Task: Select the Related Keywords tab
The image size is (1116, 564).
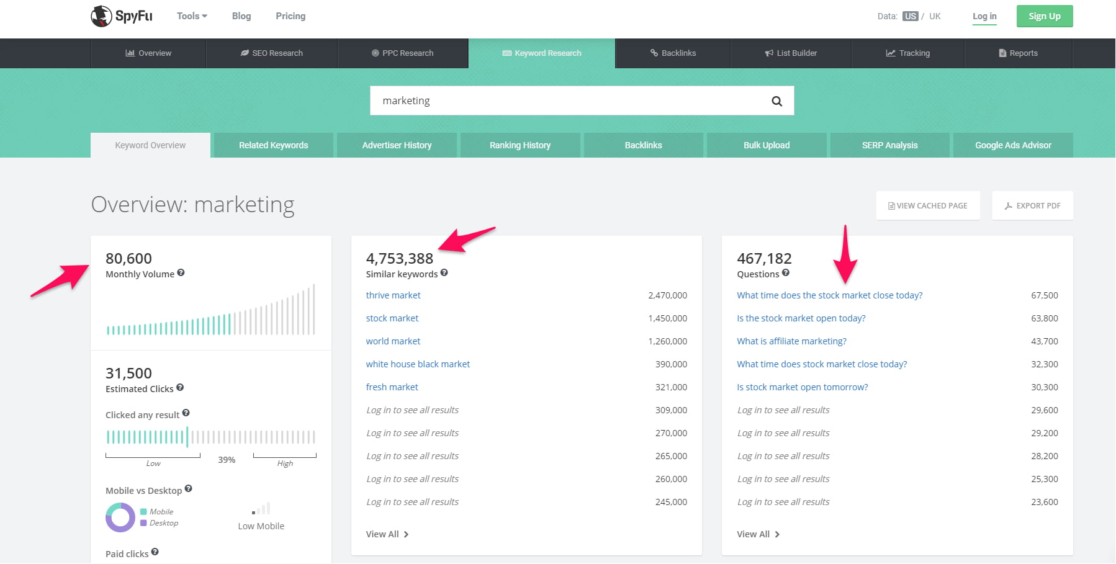Action: (x=274, y=145)
